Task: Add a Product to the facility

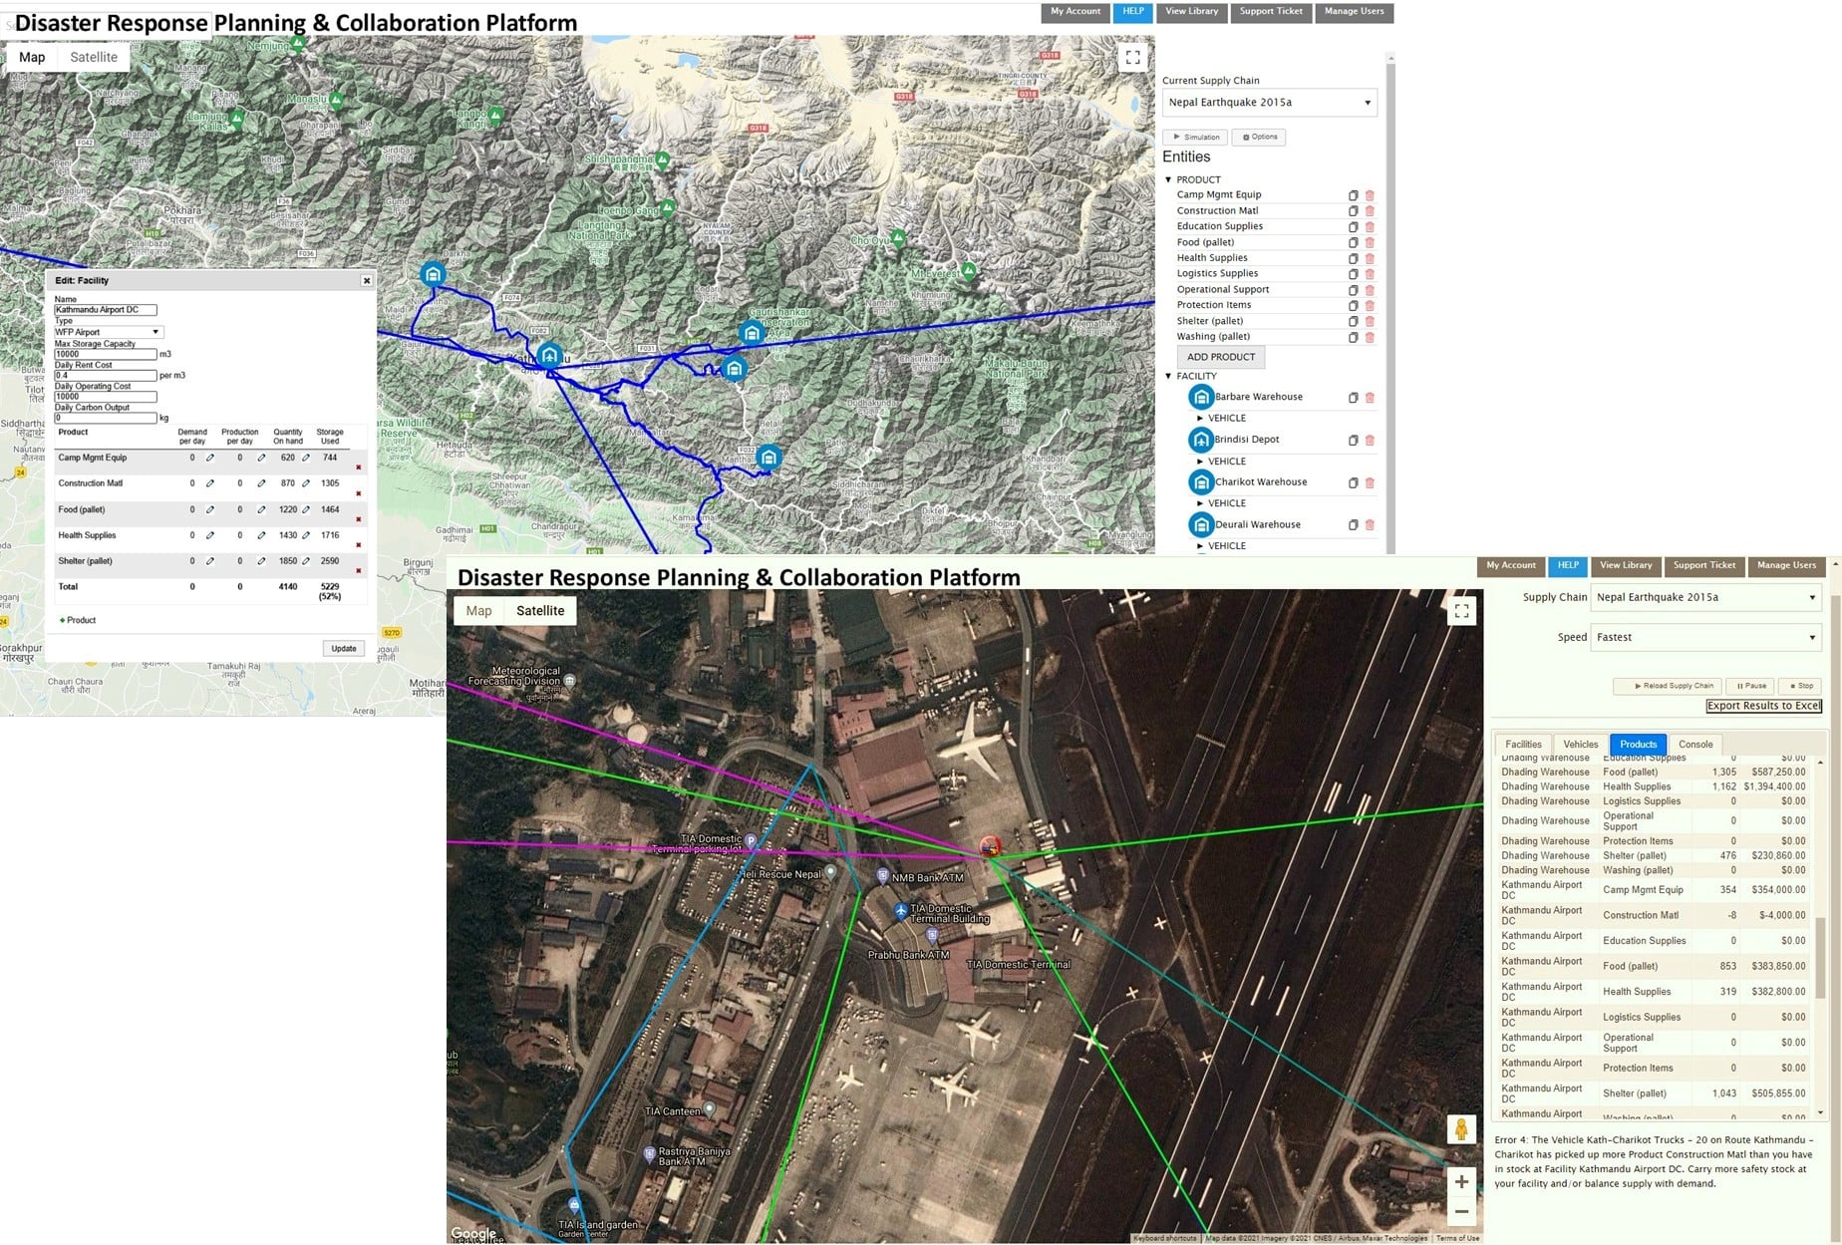Action: [78, 621]
